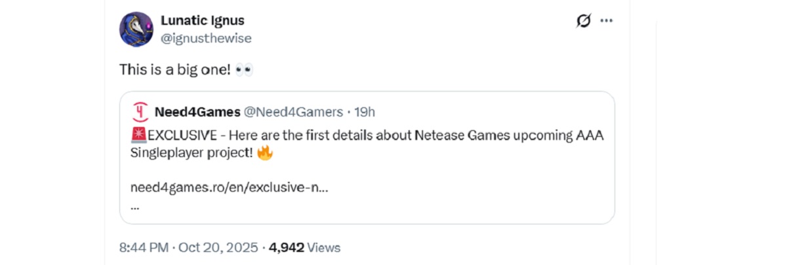The width and height of the screenshot is (787, 265).
Task: Click the eyes emoji in the post
Action: [x=244, y=69]
